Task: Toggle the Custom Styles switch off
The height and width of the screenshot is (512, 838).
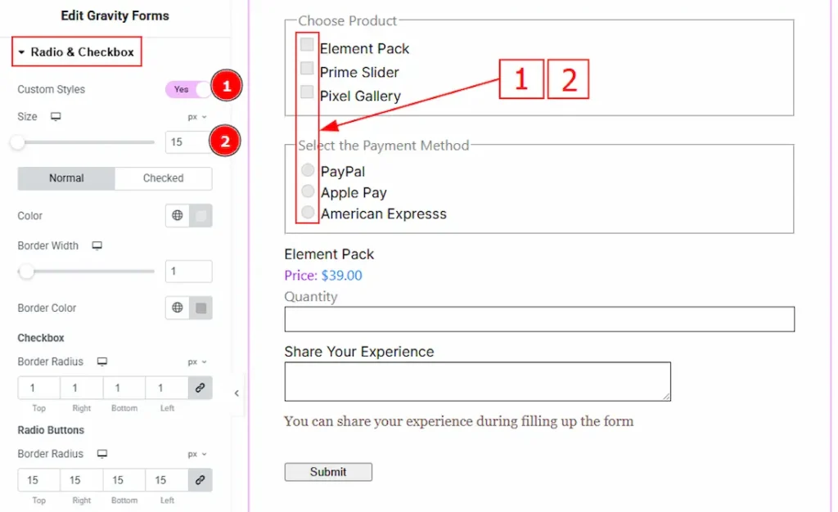Action: 190,89
